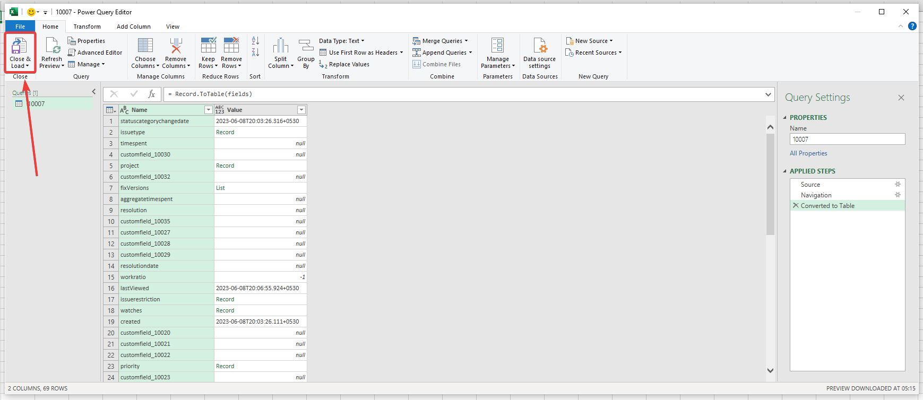Image resolution: width=923 pixels, height=400 pixels.
Task: Open Navigation step settings gear
Action: (x=898, y=195)
